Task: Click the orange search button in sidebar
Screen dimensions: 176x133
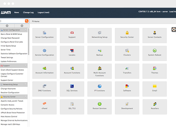Action: coord(27,21)
